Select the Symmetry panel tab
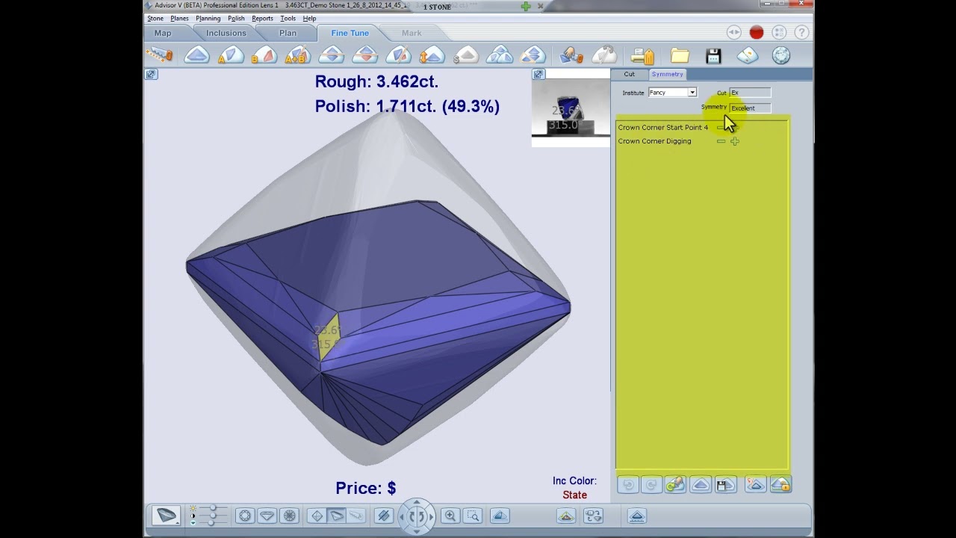The width and height of the screenshot is (956, 538). point(667,74)
